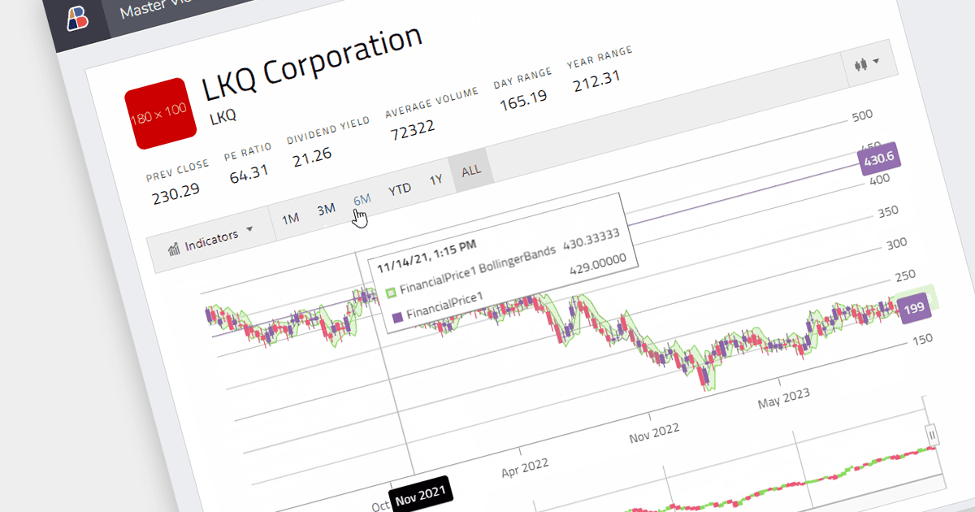The width and height of the screenshot is (975, 512).
Task: Click the May 2023 axis label
Action: (x=783, y=398)
